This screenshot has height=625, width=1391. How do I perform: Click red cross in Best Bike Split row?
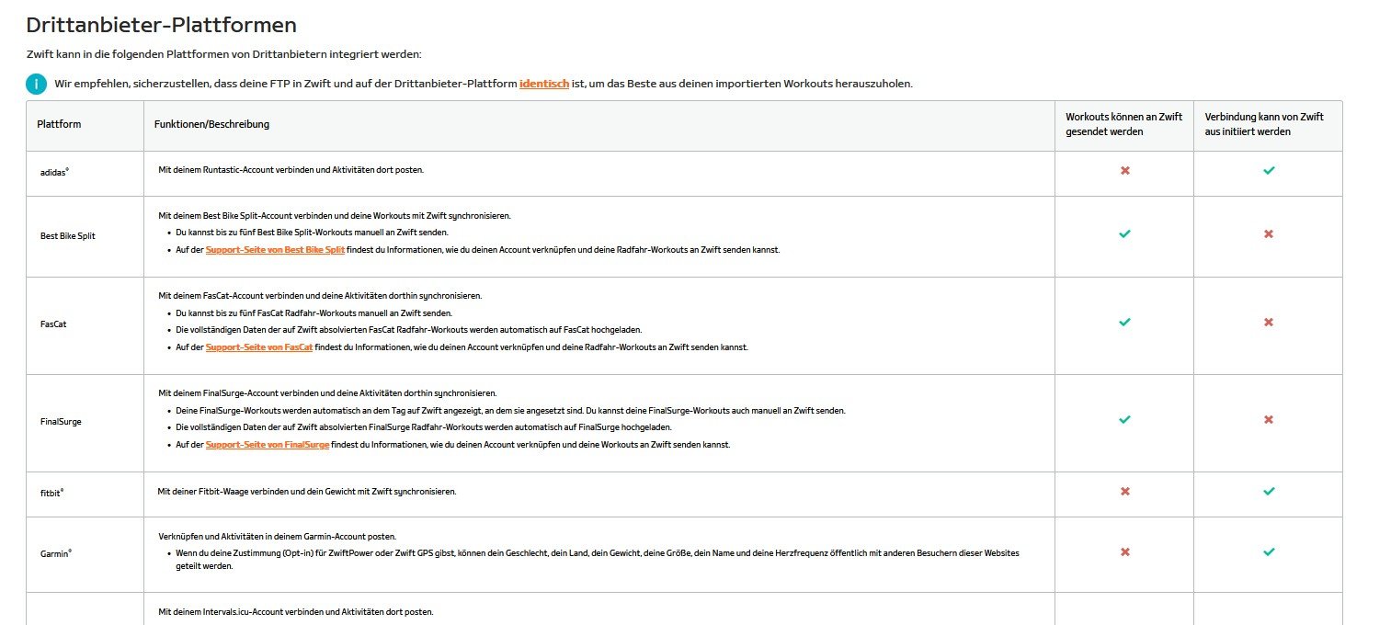[1269, 234]
